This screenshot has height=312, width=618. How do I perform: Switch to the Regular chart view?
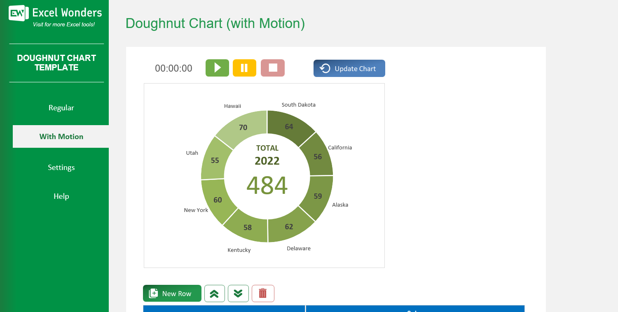(61, 107)
